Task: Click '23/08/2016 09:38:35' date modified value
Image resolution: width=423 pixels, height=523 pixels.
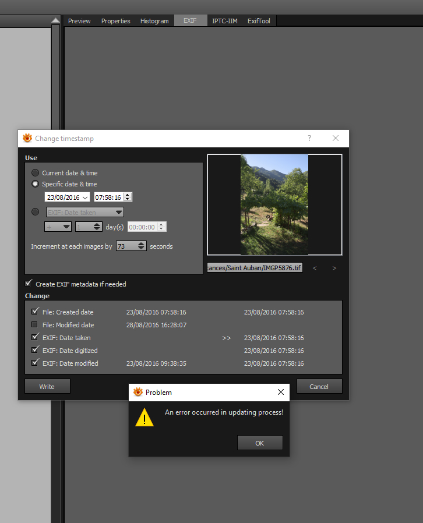Action: tap(156, 363)
